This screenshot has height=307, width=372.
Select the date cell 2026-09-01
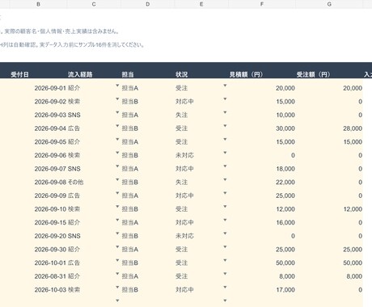click(x=38, y=88)
